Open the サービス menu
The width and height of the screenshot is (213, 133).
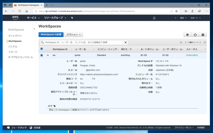coord(33,18)
